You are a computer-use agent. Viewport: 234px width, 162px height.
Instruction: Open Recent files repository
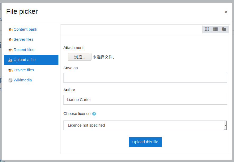[x=24, y=50]
